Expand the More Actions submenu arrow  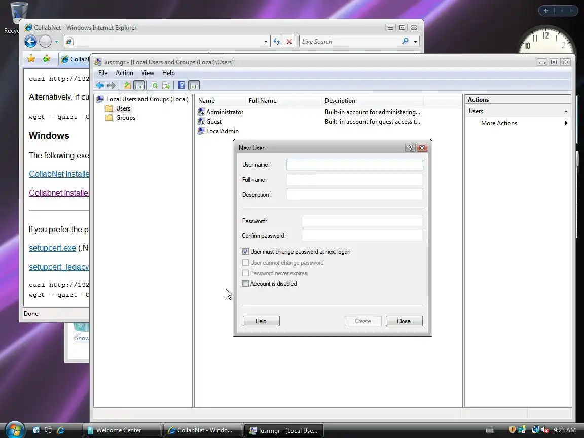click(566, 123)
